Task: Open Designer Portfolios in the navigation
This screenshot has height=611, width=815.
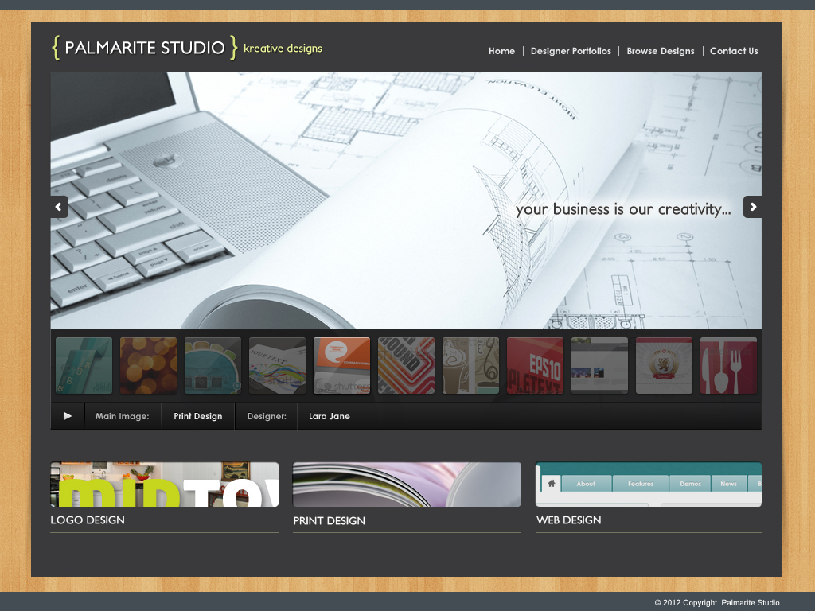Action: tap(571, 51)
